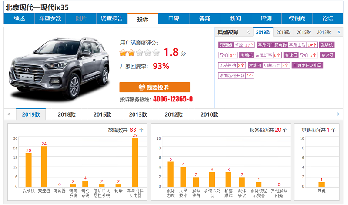This screenshot has width=348, height=205.
Task: Select 2019款 in the 典型故障 panel
Action: pos(263,33)
